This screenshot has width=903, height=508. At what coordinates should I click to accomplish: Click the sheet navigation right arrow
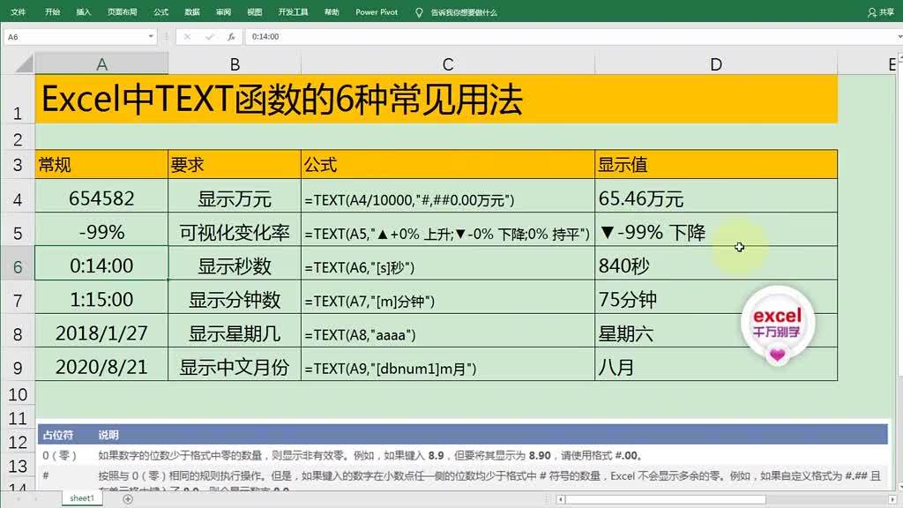[x=36, y=498]
